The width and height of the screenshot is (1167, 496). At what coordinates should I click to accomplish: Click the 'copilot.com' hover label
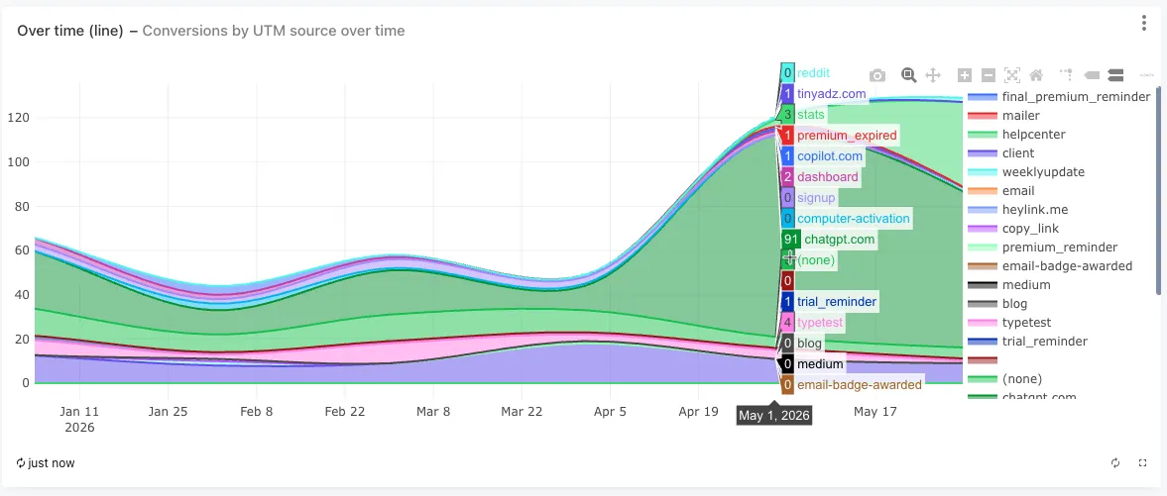822,156
